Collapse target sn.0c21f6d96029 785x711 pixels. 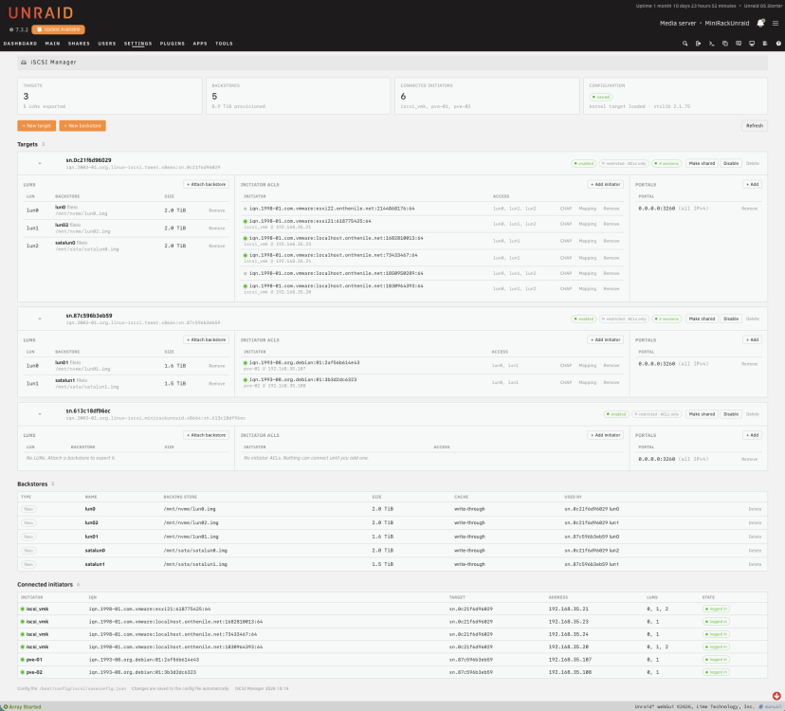(40, 163)
